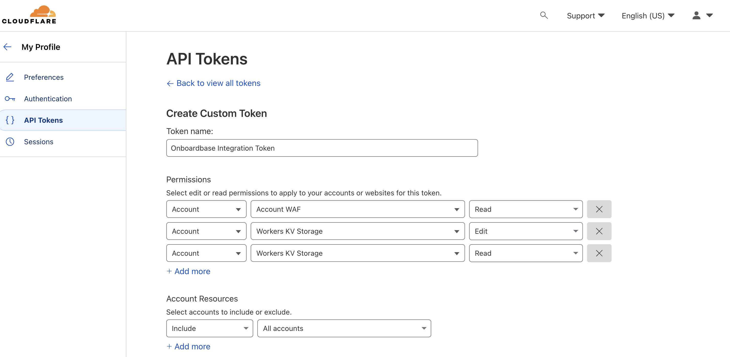Viewport: 730px width, 357px height.
Task: Open the Account WAF permission dropdown
Action: tap(357, 209)
